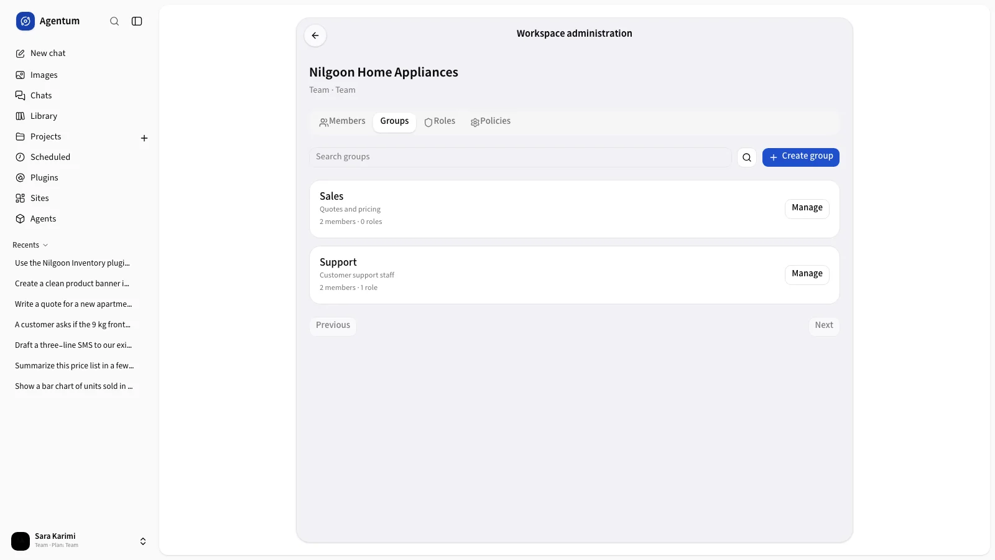Click Sara Karimi's avatar
995x560 pixels.
click(21, 541)
